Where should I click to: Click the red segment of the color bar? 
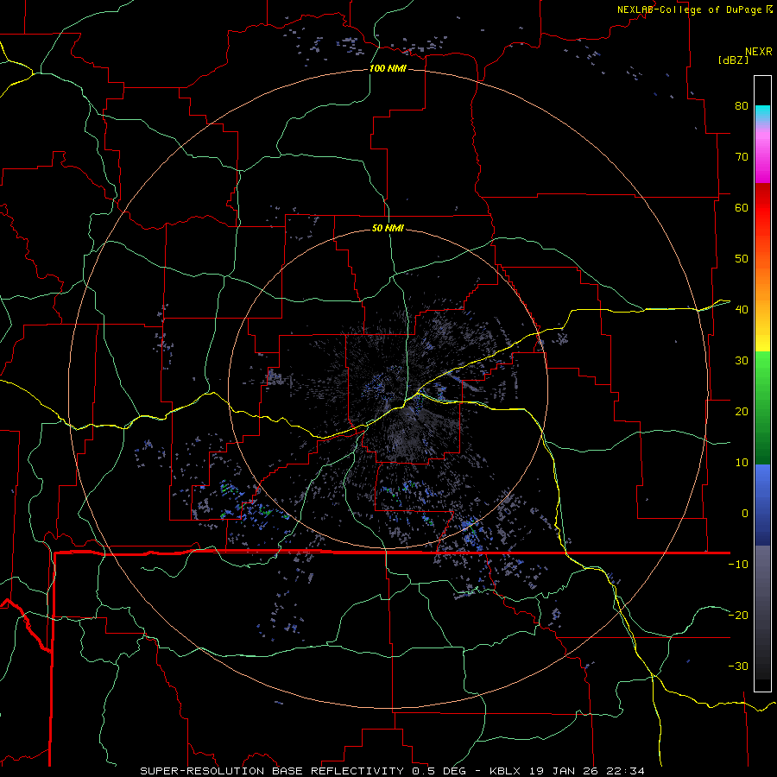point(762,208)
